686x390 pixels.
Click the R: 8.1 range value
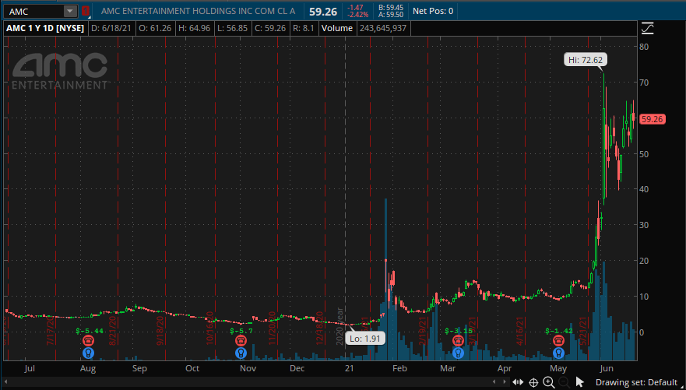pyautogui.click(x=303, y=29)
